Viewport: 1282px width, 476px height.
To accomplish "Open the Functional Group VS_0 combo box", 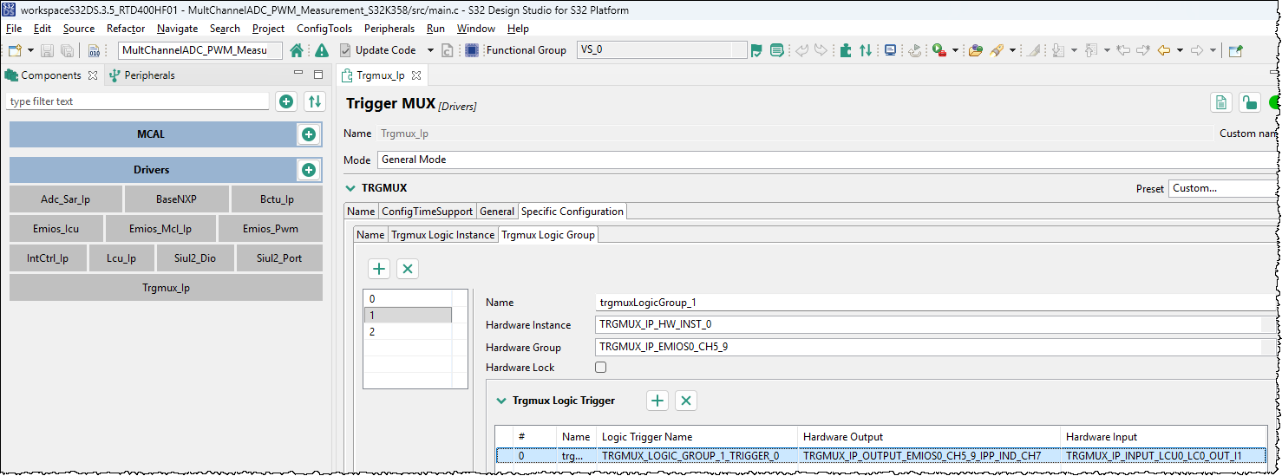I will (x=661, y=50).
